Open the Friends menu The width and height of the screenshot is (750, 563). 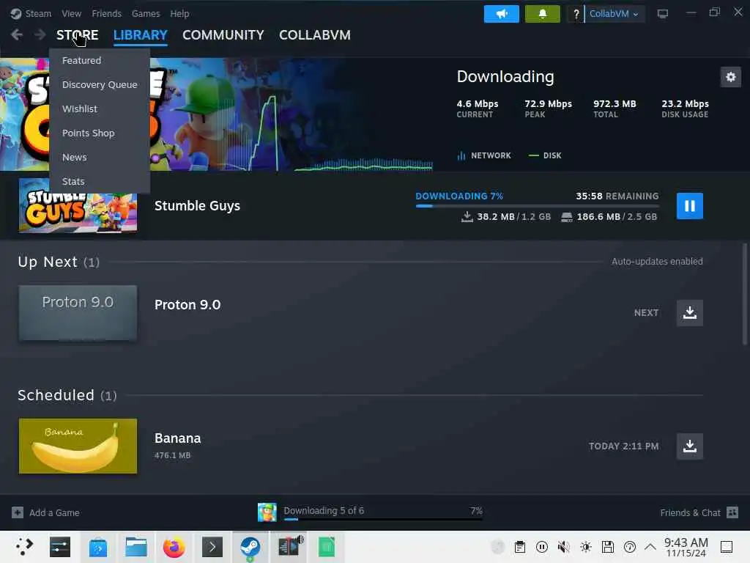(107, 13)
